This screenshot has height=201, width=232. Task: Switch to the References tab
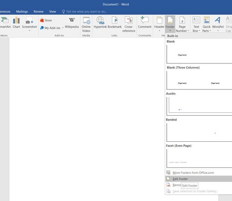(5, 12)
